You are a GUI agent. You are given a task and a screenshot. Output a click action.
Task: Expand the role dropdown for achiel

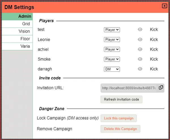[x=112, y=49]
